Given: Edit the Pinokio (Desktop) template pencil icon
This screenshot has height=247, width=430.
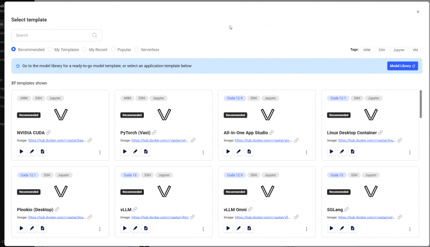Looking at the screenshot, I should click(x=32, y=229).
